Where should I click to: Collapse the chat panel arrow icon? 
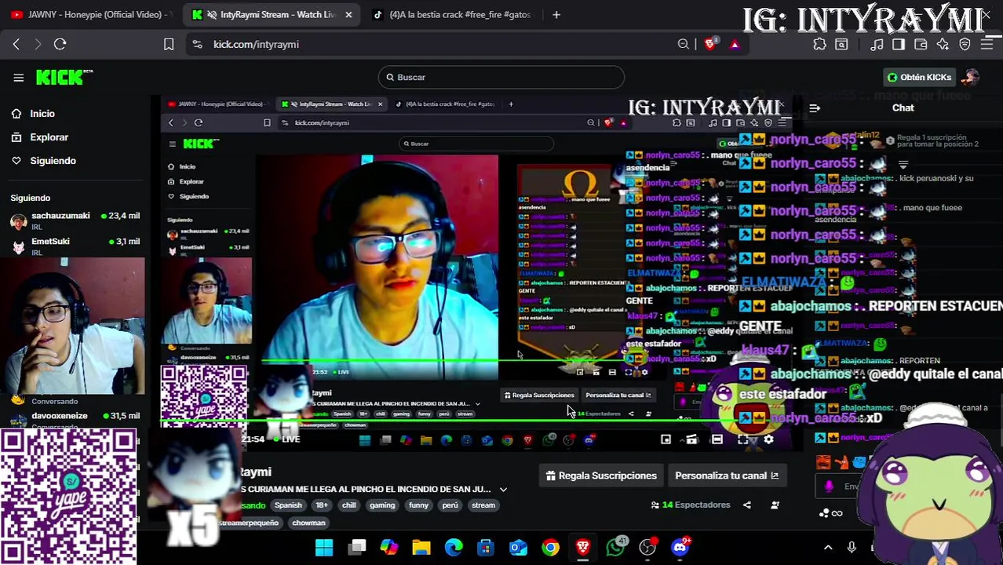coord(815,108)
